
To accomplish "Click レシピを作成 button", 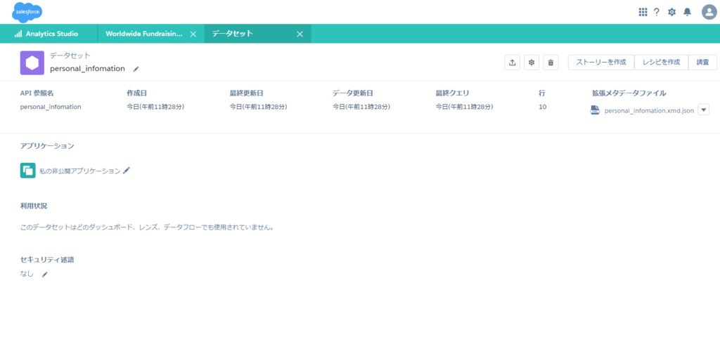I will coord(661,62).
